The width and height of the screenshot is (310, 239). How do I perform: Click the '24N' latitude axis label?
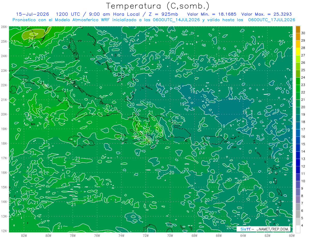click(4, 56)
